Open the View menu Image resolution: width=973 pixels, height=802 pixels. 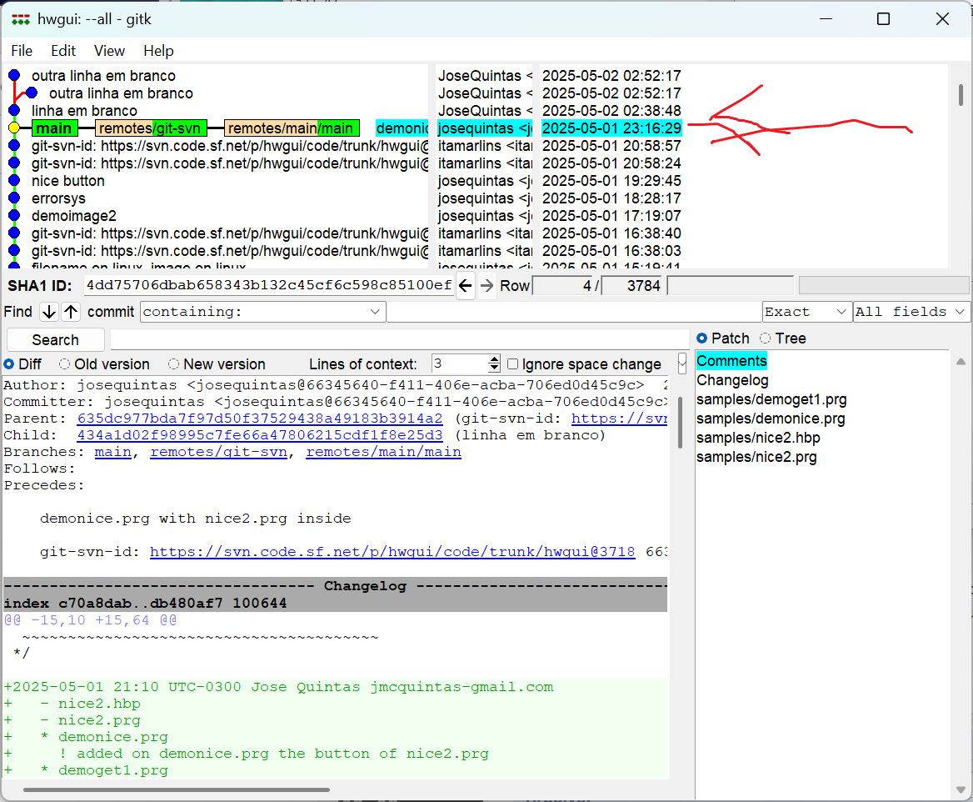[109, 51]
